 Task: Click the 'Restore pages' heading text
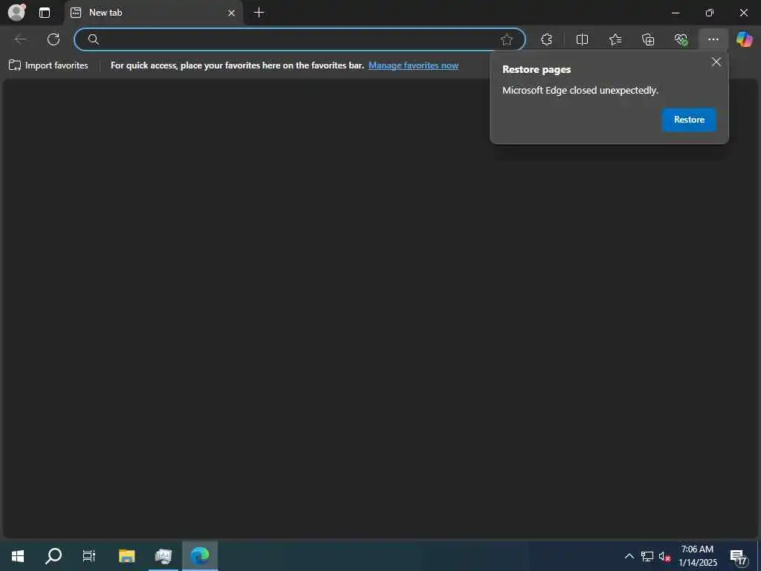(537, 69)
